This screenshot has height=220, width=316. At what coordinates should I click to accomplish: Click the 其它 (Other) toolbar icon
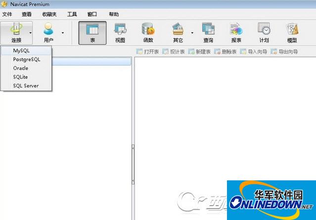[178, 32]
